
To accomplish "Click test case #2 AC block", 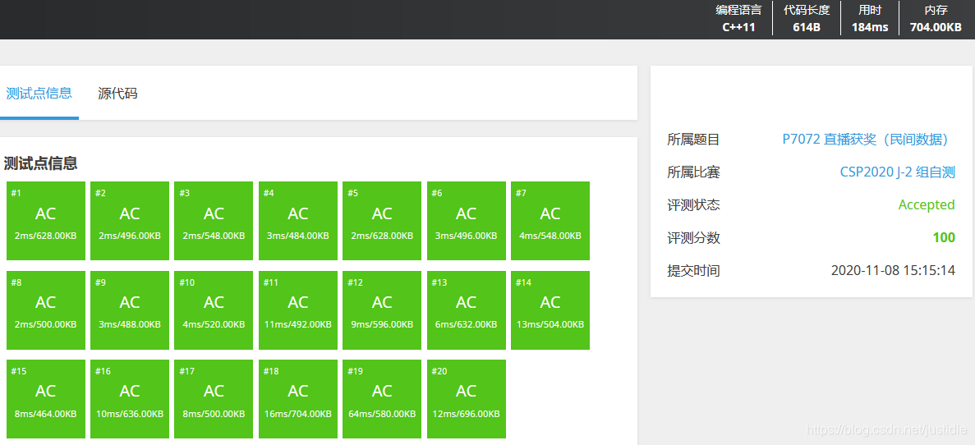I will (130, 221).
